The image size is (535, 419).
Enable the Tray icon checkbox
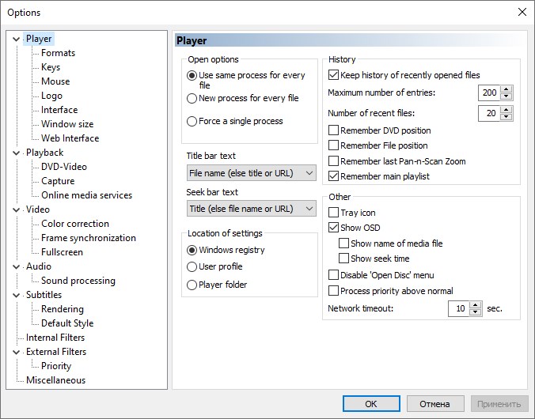[x=334, y=213]
